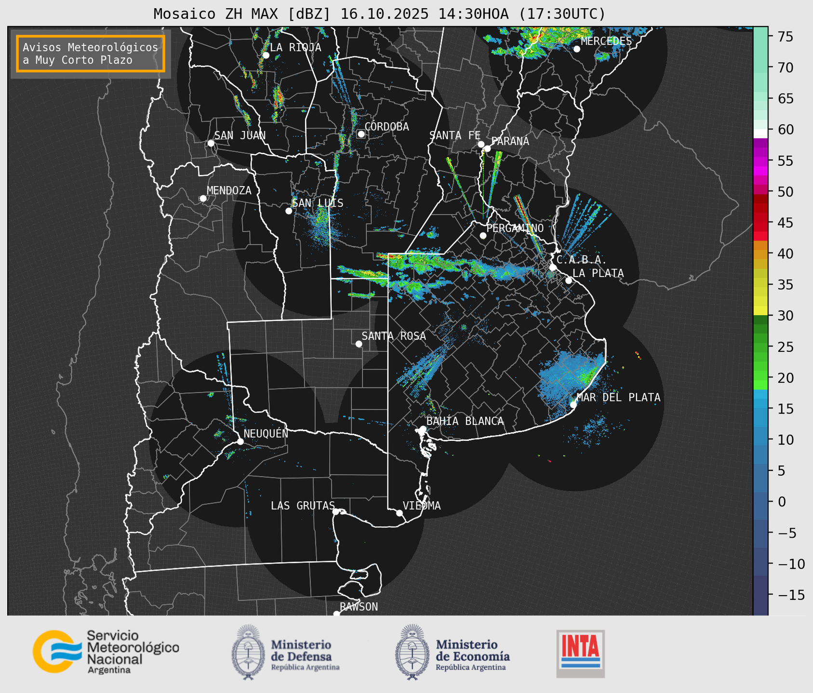Select the Mar del Plata marker dot
The image size is (813, 693).
(573, 404)
